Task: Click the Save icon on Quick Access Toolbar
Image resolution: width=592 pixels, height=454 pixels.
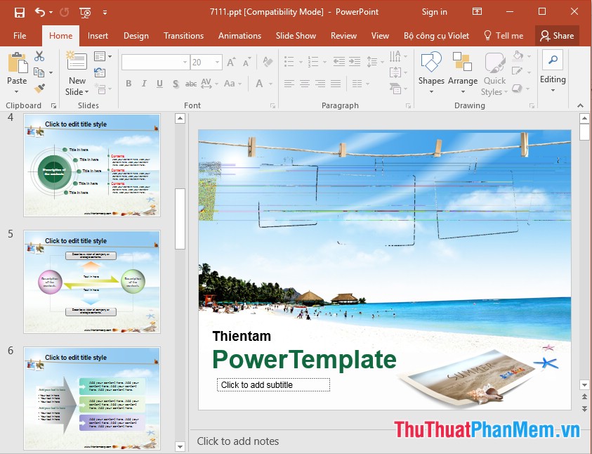Action: [x=19, y=11]
